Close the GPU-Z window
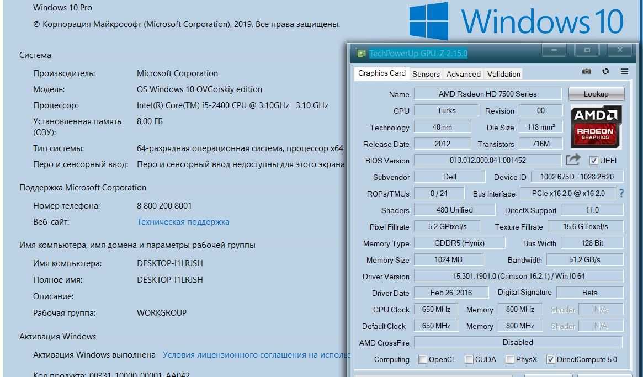Image resolution: width=643 pixels, height=377 pixels. coord(620,50)
